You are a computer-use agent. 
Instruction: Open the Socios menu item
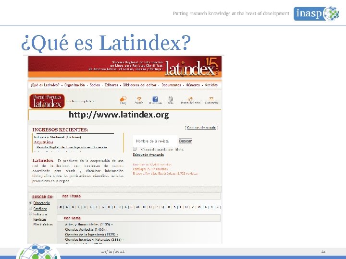coord(95,85)
